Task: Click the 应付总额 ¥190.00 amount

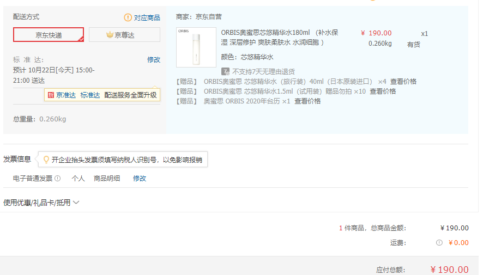Action: tap(449, 270)
